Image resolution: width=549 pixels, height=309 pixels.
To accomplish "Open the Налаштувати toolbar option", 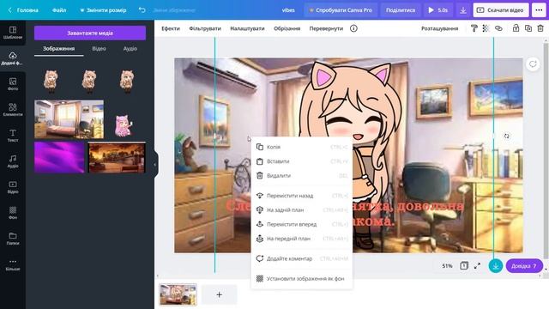I will (247, 28).
